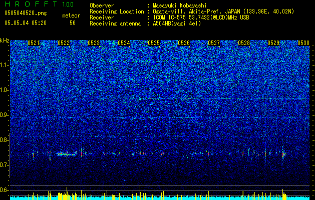Screen dimensions: 315x200
Task: Click the 0528 time marker
Action: click(244, 43)
